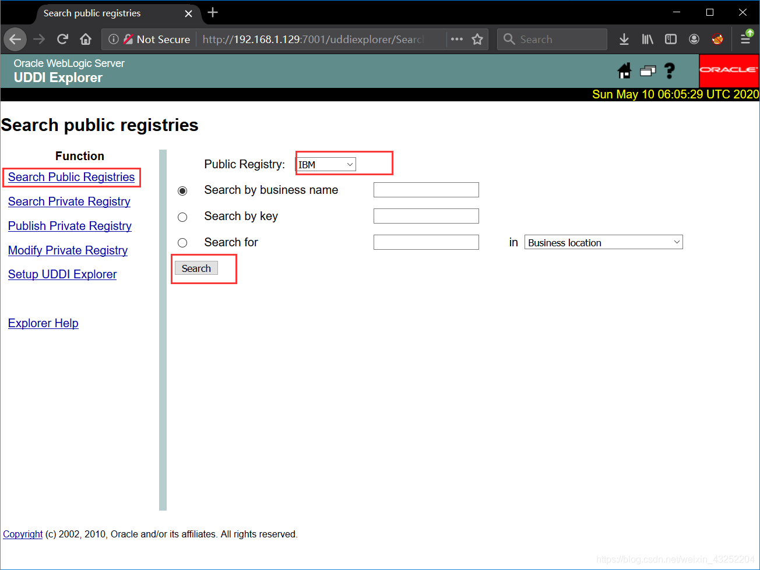This screenshot has height=570, width=760.
Task: Focus the business name text field
Action: [x=426, y=190]
